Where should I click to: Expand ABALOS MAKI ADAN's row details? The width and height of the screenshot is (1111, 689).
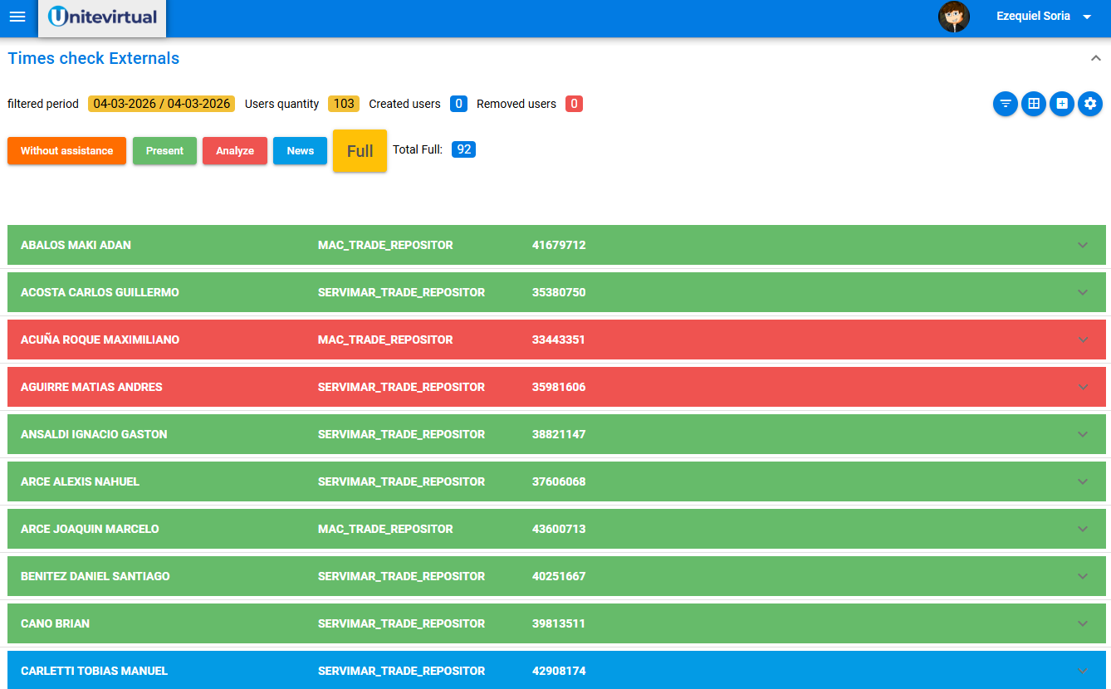coord(1082,245)
